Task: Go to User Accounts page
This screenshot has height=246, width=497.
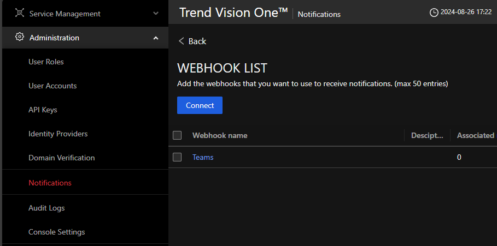Action: [x=52, y=86]
